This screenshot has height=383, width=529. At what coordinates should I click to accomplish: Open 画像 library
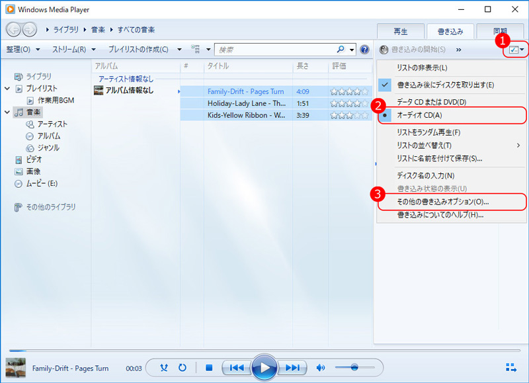[x=28, y=171]
